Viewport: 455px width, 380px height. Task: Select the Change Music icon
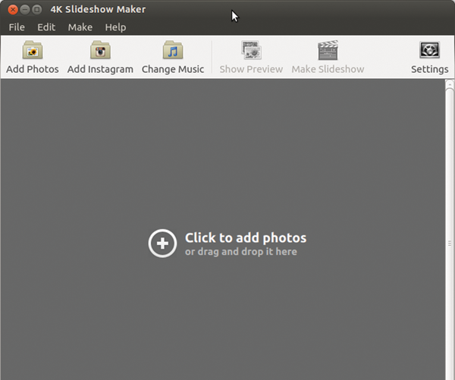pos(173,50)
